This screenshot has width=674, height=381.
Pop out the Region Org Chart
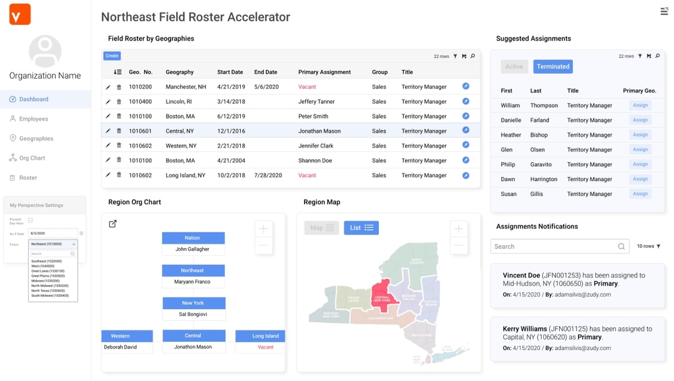113,224
